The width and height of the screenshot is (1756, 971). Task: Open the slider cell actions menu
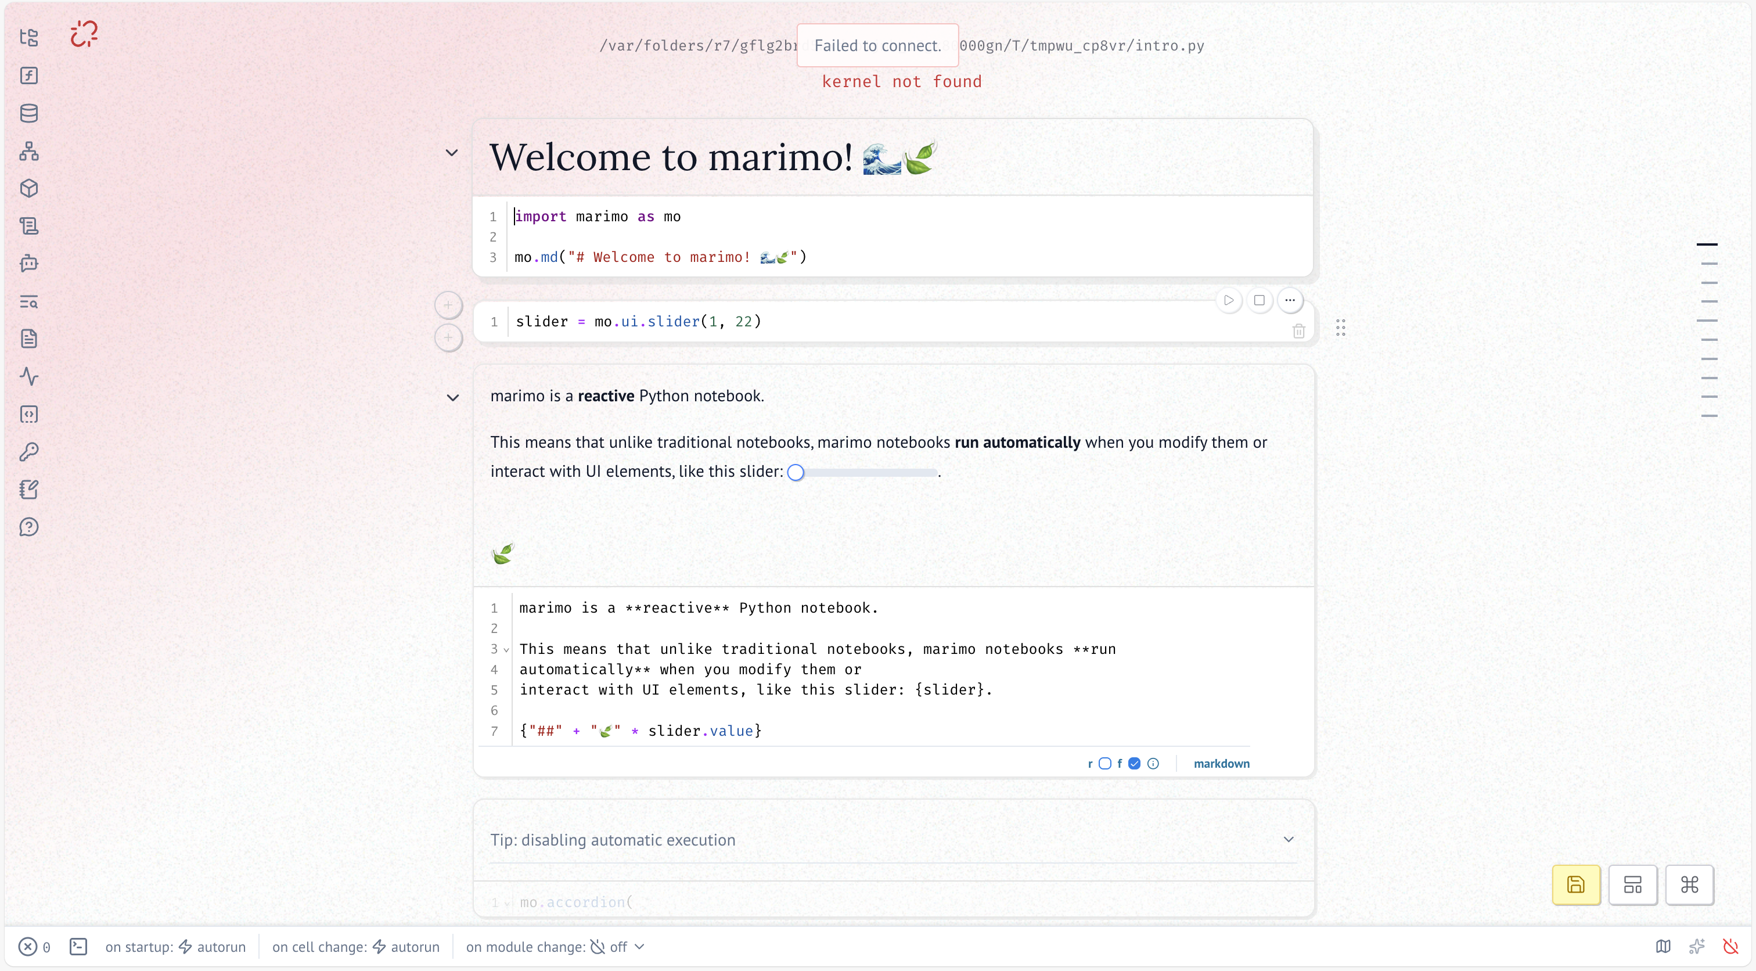[x=1290, y=300]
